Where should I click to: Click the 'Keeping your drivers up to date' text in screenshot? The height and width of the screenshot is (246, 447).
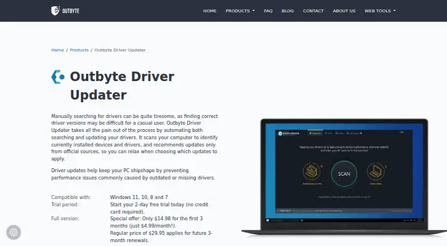coord(344,149)
